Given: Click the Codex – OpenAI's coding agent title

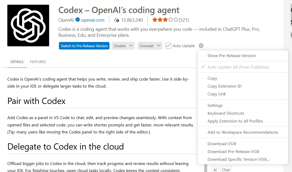Looking at the screenshot, I should coord(119,10).
